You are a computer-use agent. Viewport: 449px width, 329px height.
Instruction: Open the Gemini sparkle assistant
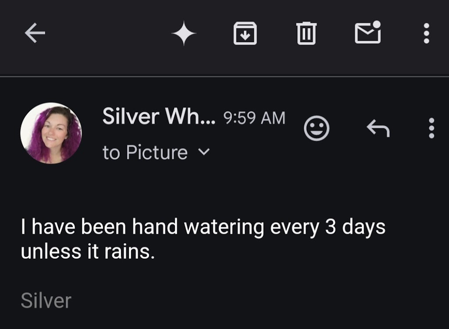point(183,33)
